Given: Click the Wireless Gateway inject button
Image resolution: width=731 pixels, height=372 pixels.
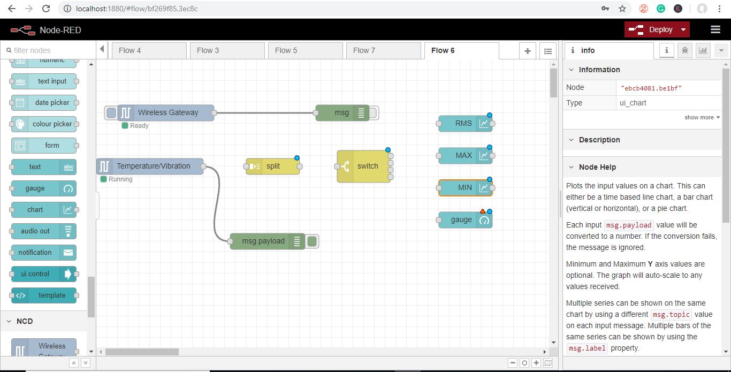Looking at the screenshot, I should click(111, 113).
